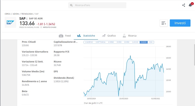The width and height of the screenshot is (195, 106).
Task: Select the 3 MESI chart range
Action: (119, 42)
